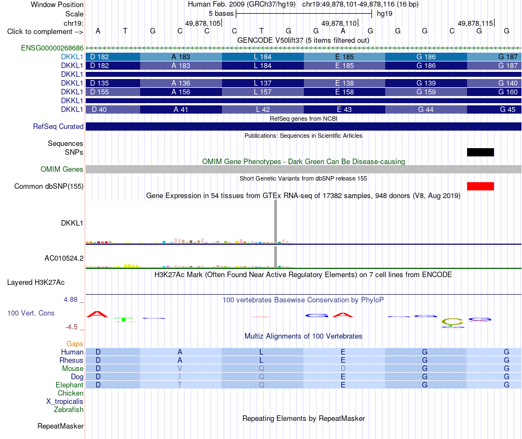Click codon box 'D 40'
Screen dimensions: 522x439
click(x=113, y=109)
